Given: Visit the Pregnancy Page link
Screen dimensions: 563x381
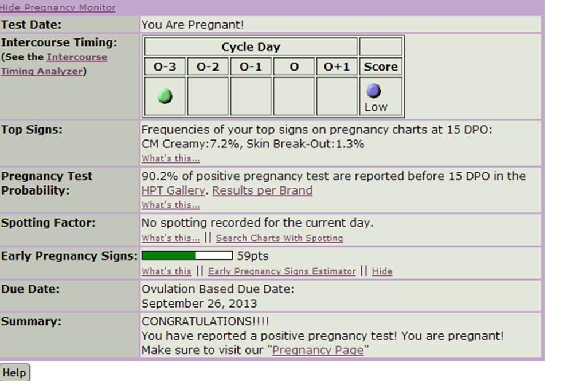Looking at the screenshot, I should pyautogui.click(x=318, y=350).
